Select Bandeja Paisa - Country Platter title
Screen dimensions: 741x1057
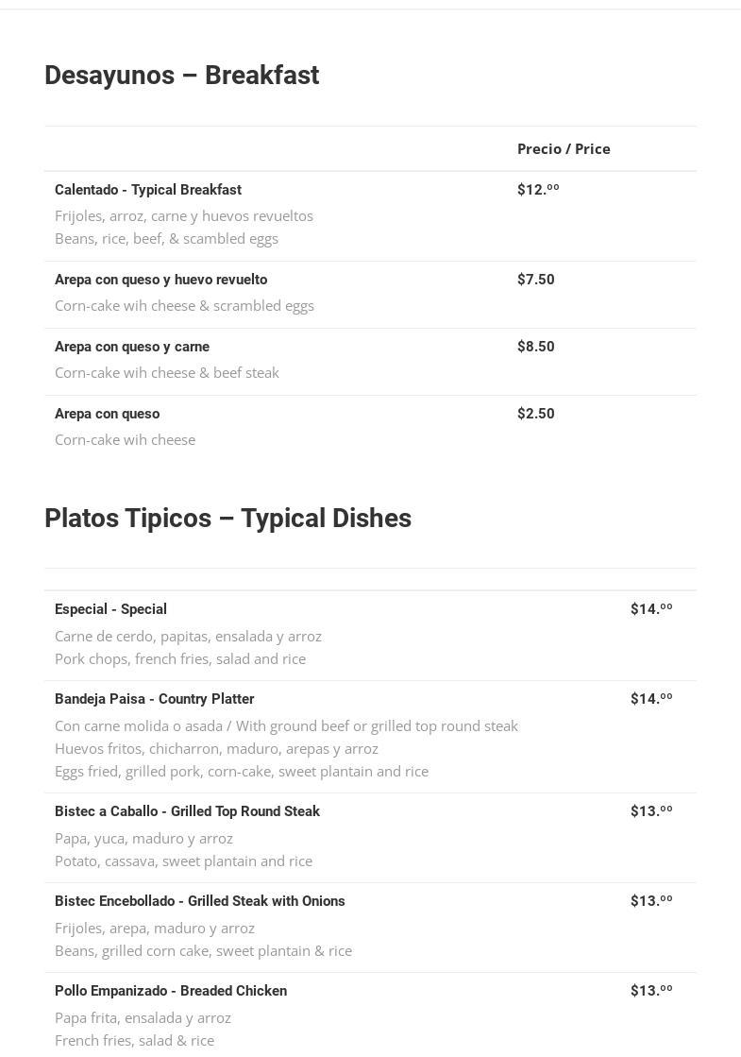pyautogui.click(x=154, y=699)
